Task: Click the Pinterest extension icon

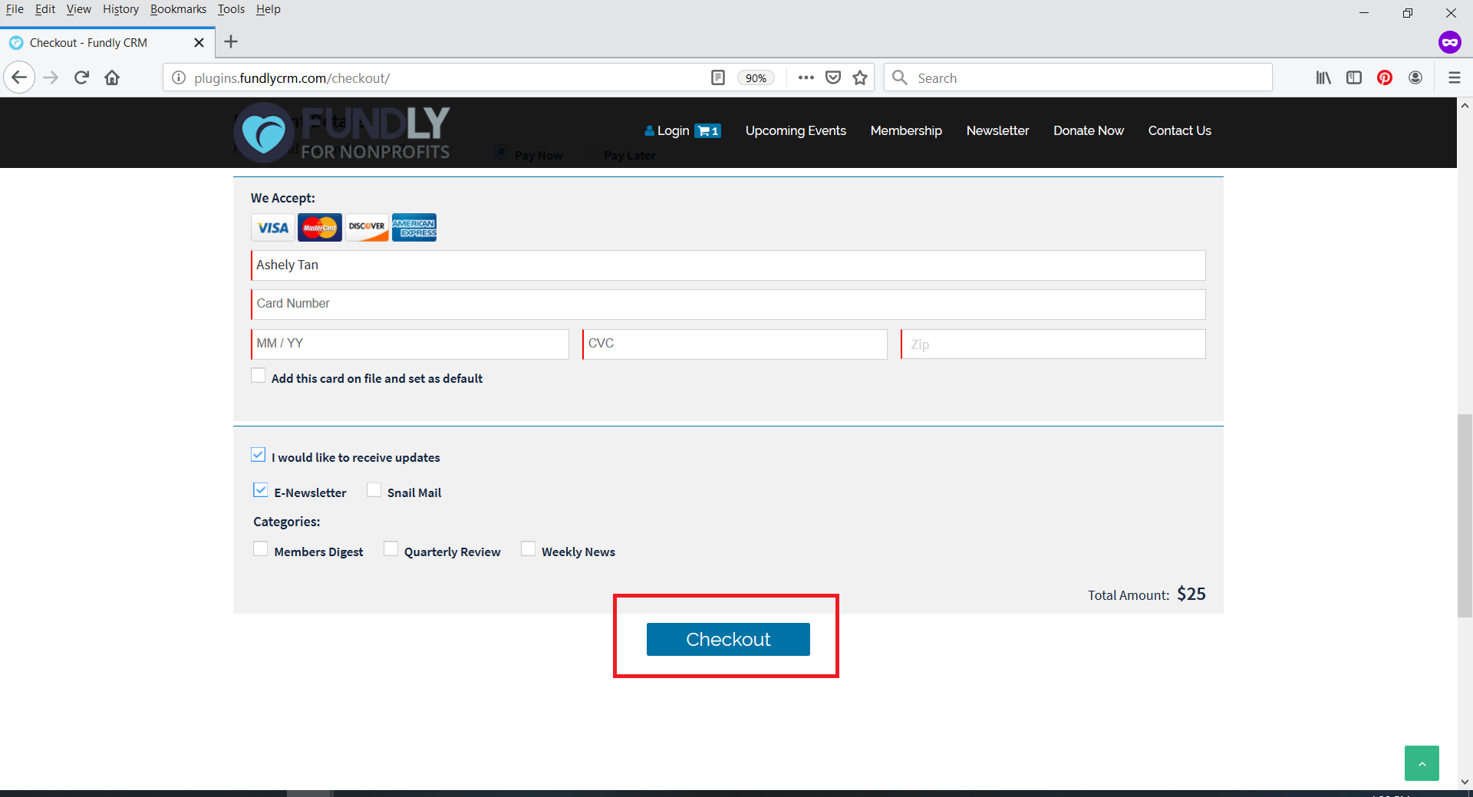Action: tap(1385, 77)
